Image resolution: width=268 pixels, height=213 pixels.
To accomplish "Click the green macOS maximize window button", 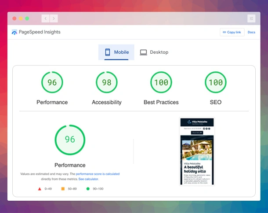I will click(x=27, y=18).
